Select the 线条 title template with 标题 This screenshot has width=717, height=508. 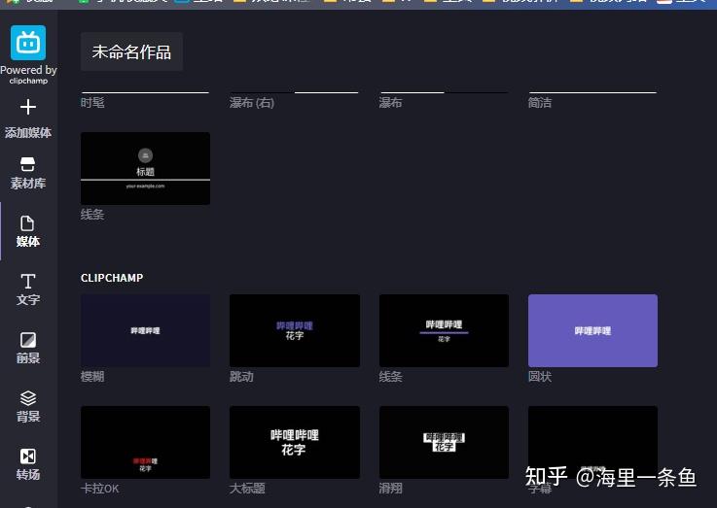click(145, 168)
